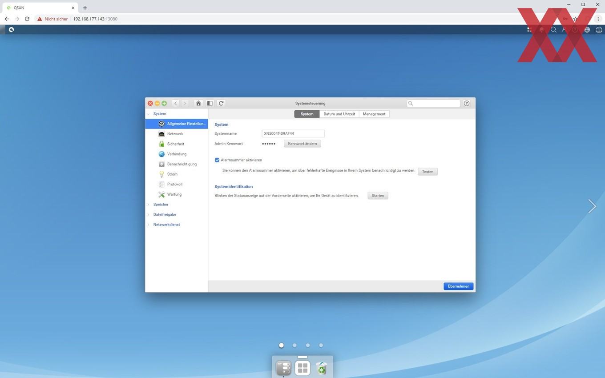
Task: Click the Systemsteuerung search field
Action: [434, 103]
